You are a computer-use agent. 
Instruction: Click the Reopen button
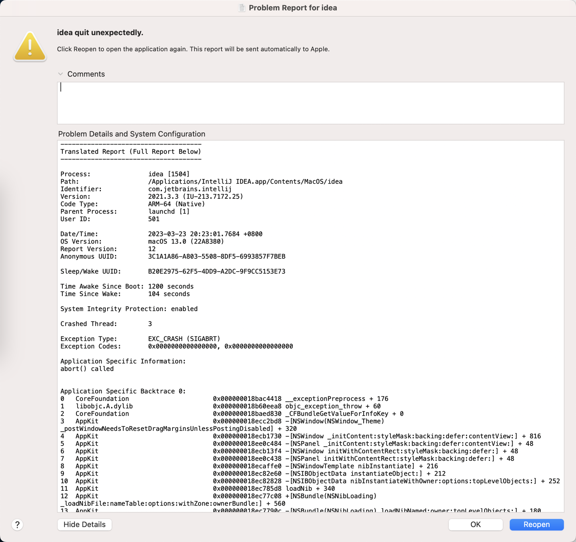tap(536, 524)
